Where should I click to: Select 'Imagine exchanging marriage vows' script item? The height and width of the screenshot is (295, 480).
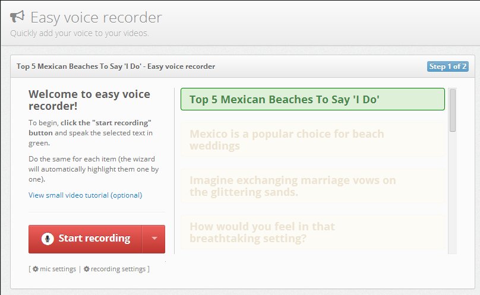click(x=312, y=186)
